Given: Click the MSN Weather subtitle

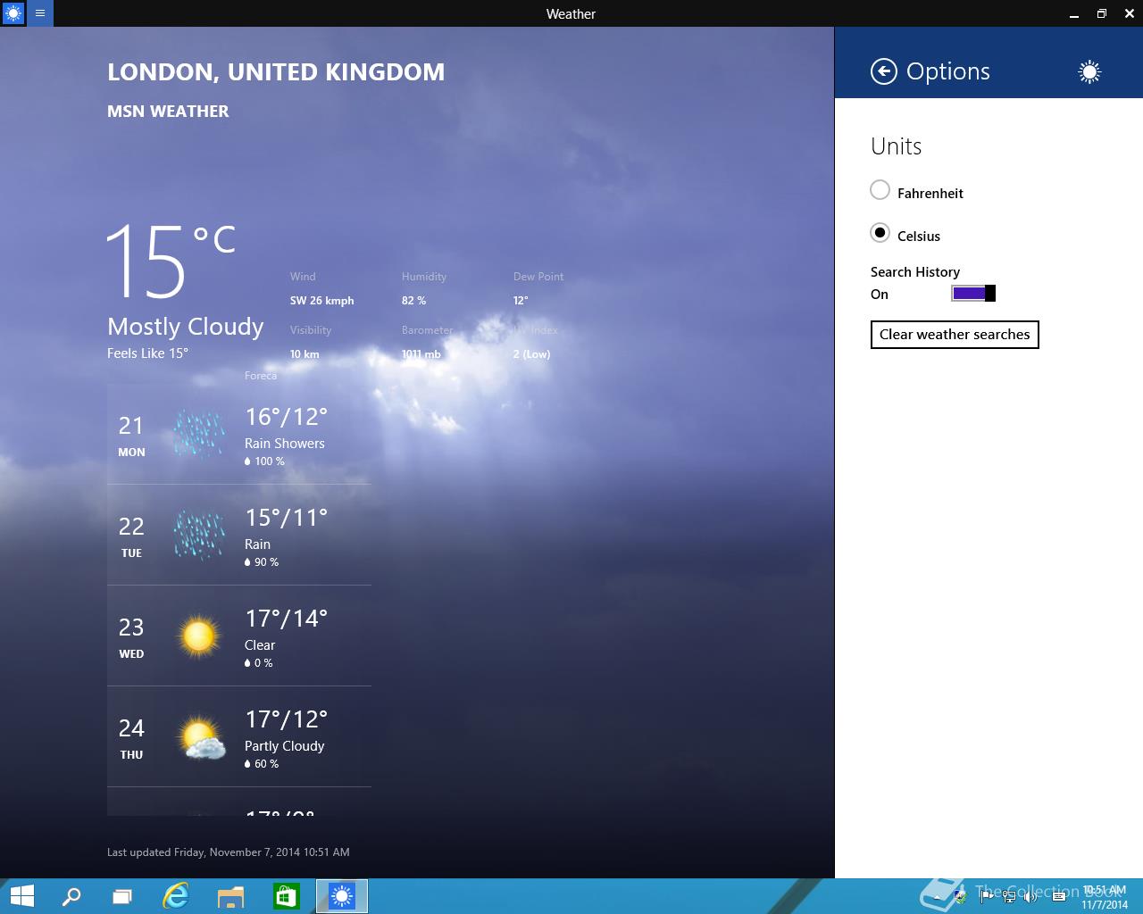Looking at the screenshot, I should [168, 112].
